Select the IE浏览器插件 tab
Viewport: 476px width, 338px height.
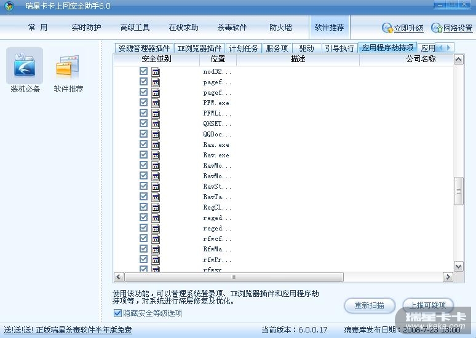tap(199, 48)
